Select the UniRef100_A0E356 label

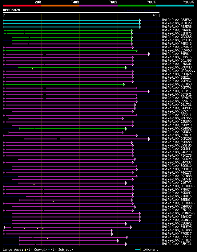[177, 118]
